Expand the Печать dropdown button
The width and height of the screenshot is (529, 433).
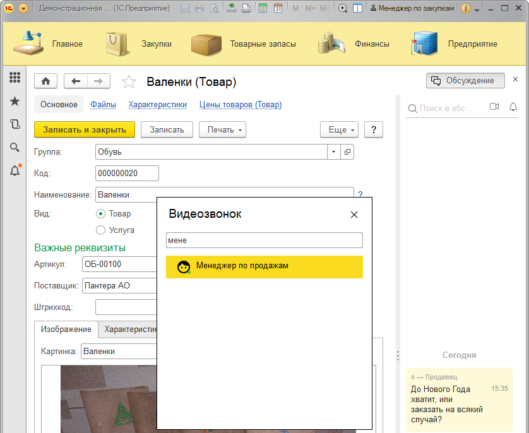222,130
